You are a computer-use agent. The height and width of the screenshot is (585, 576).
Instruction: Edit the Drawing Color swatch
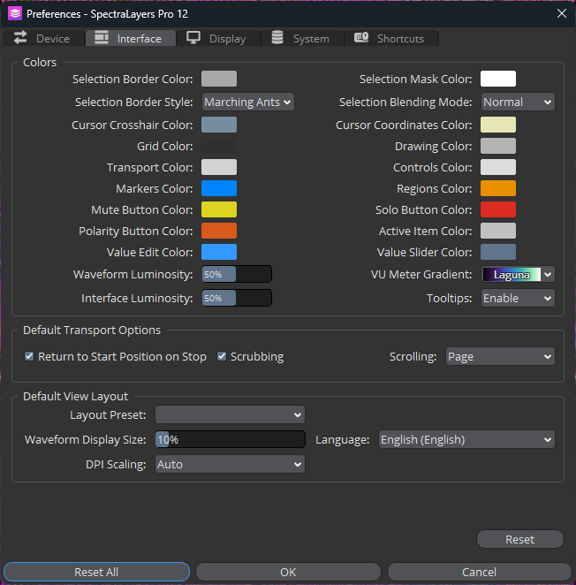click(x=498, y=146)
